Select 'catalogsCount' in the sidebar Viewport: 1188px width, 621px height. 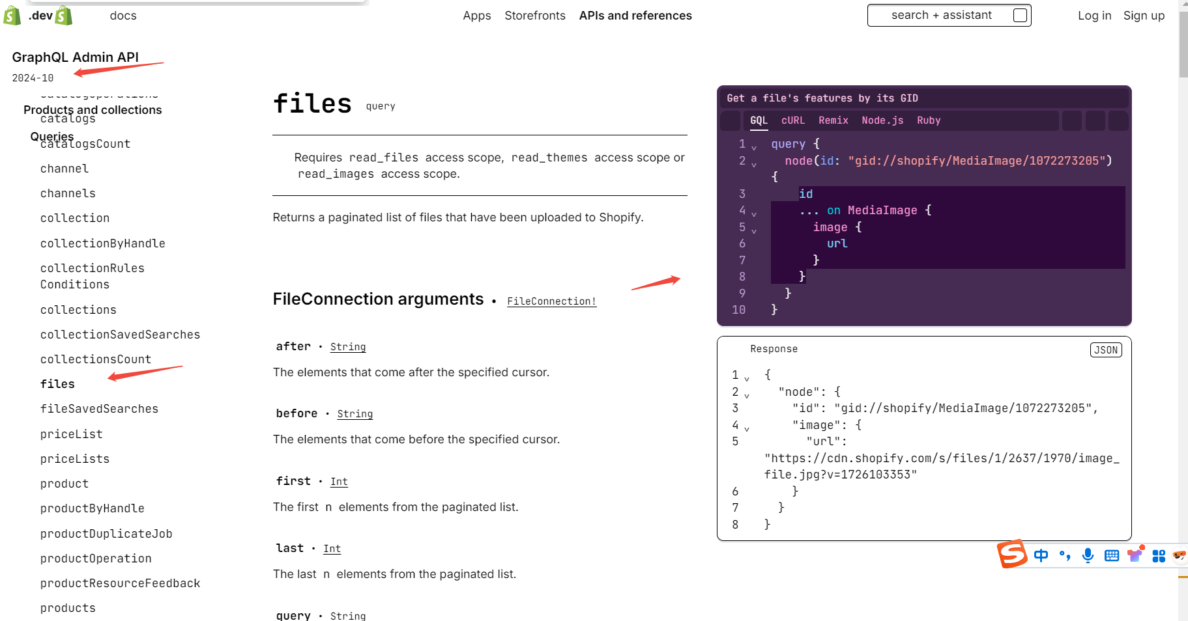tap(85, 144)
